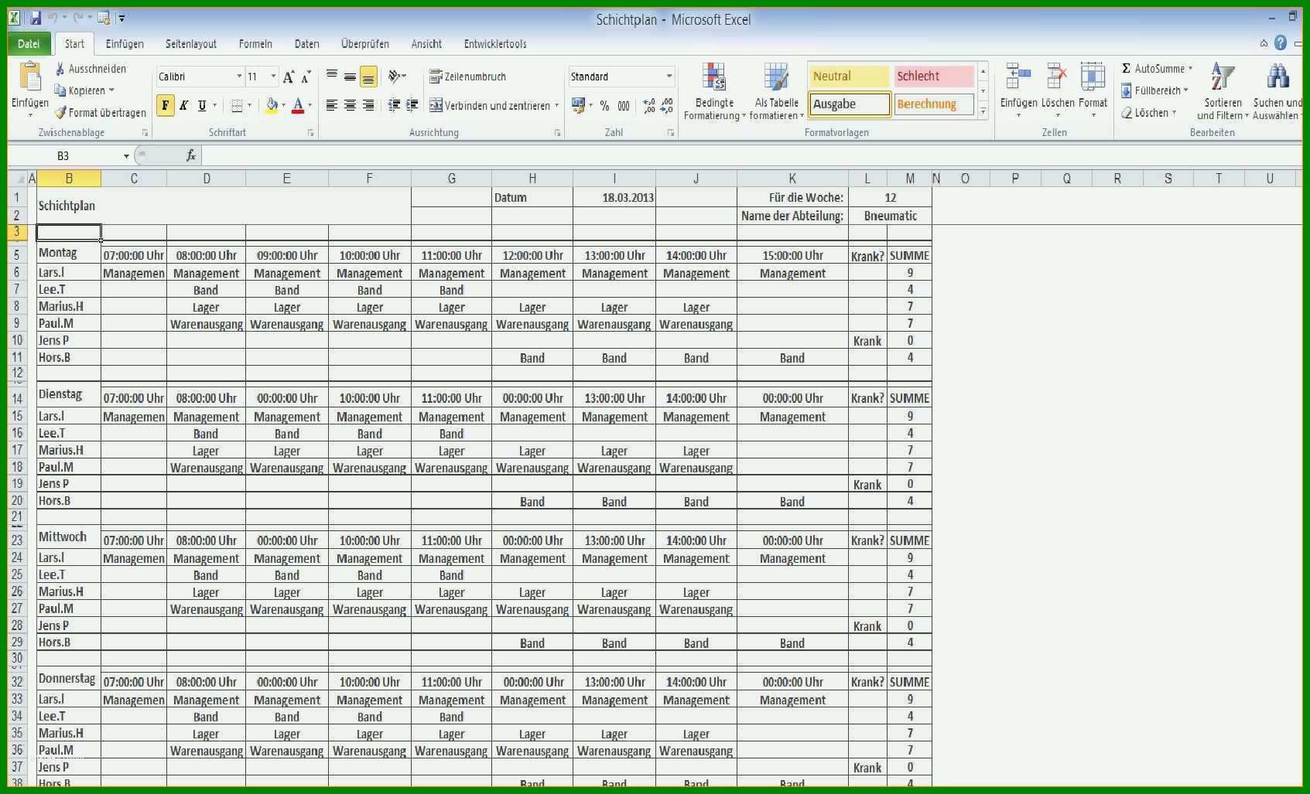Select Format übertragen paintbrush
The image size is (1310, 794).
point(60,112)
